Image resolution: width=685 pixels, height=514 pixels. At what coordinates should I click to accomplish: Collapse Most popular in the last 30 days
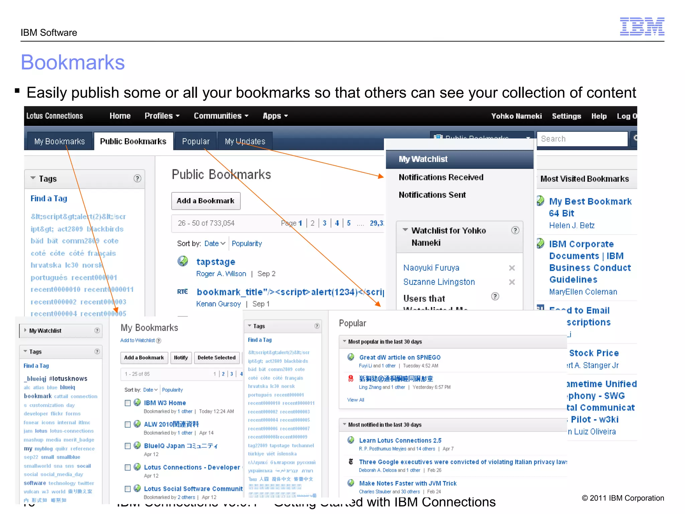point(345,341)
